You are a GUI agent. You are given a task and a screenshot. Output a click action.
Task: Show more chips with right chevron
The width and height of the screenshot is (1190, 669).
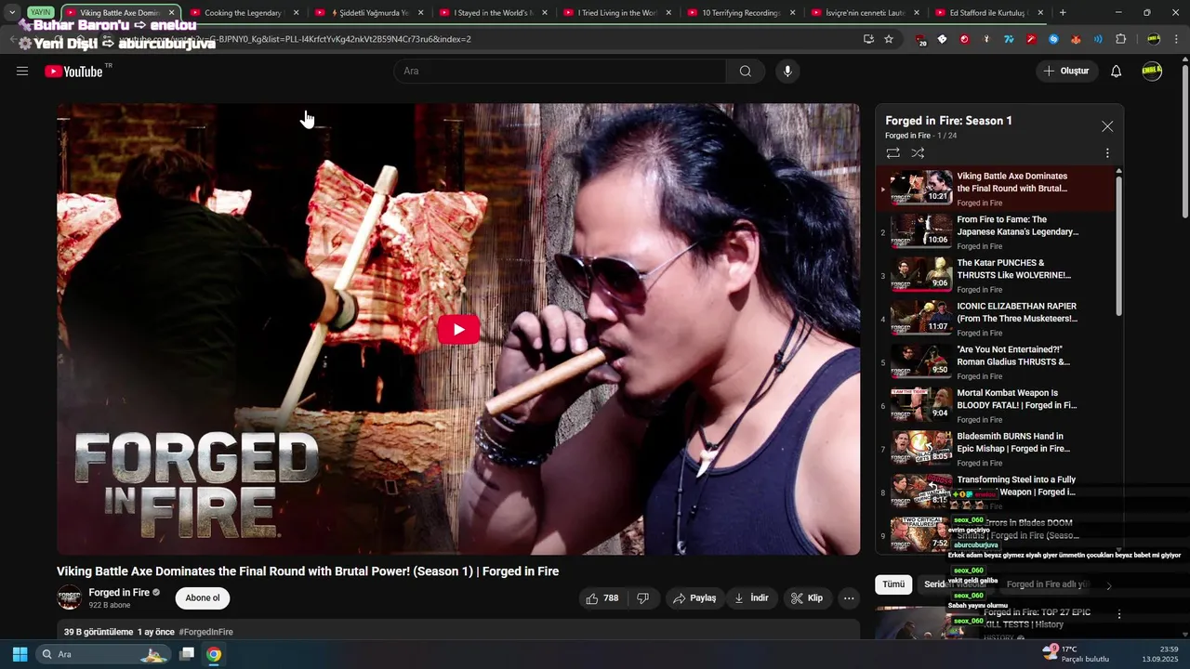click(1108, 585)
